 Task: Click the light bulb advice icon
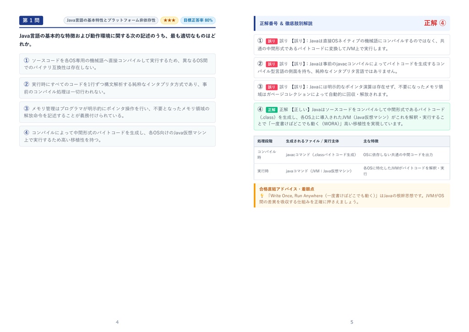click(262, 195)
